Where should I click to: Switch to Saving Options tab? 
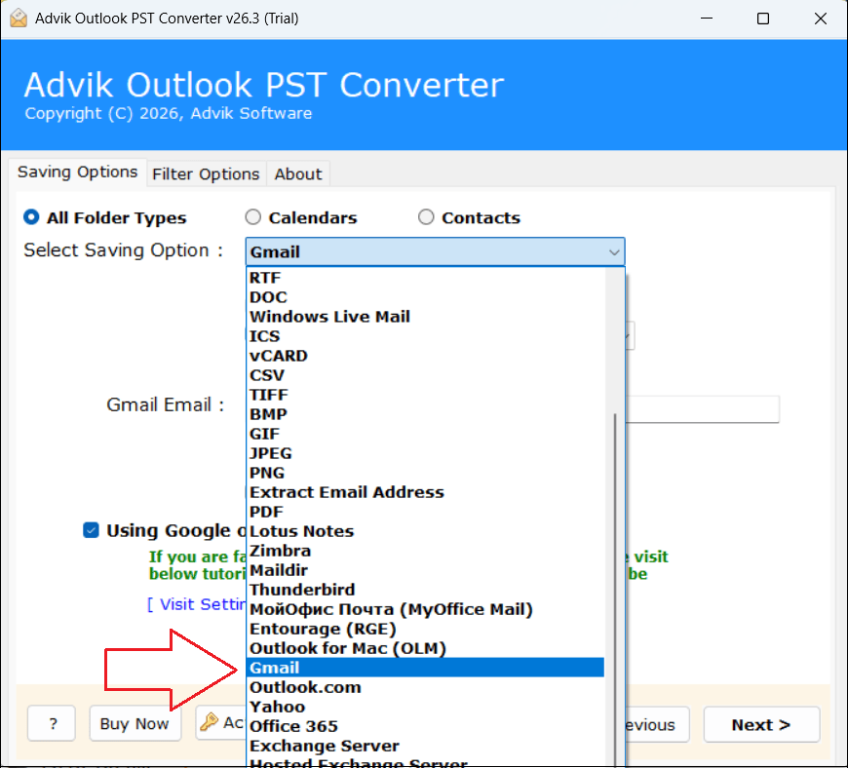(77, 172)
